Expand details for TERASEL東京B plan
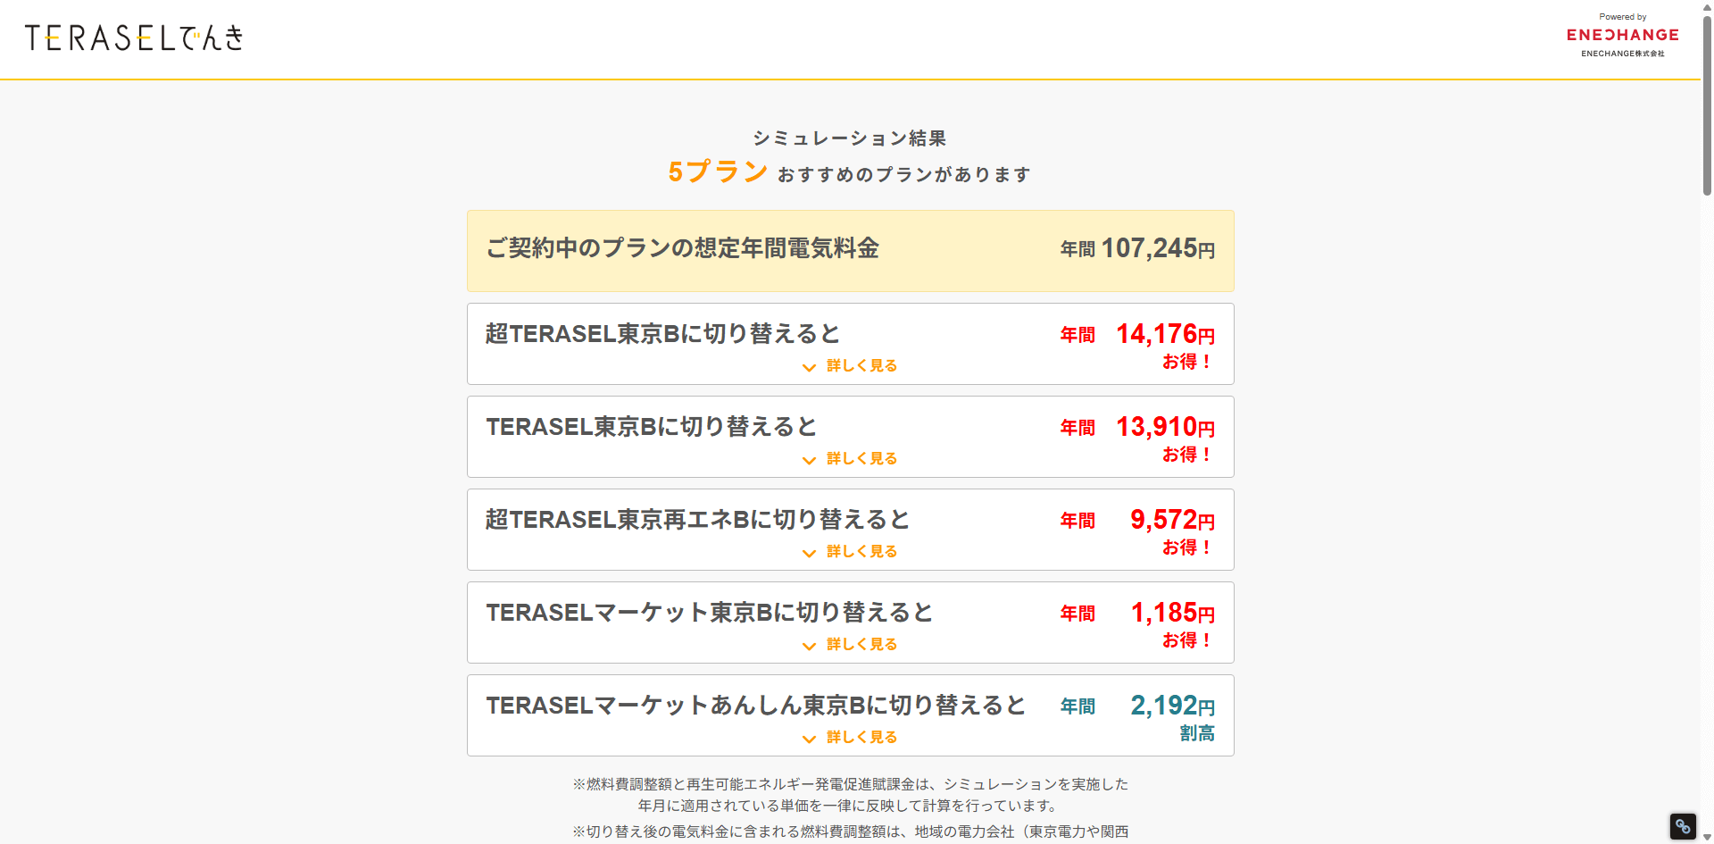The image size is (1714, 844). coord(860,458)
